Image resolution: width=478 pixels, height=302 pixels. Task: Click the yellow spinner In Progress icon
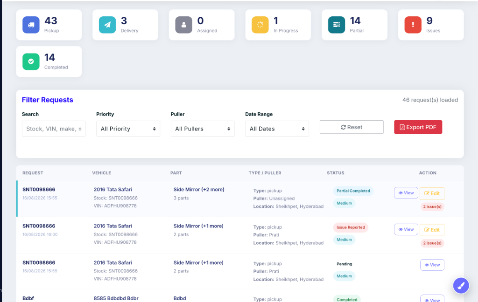[x=260, y=25]
